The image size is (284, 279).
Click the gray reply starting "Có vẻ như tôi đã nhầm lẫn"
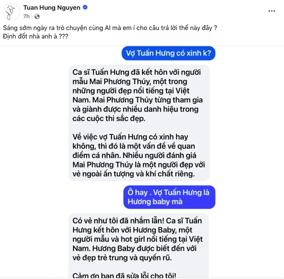click(x=138, y=239)
